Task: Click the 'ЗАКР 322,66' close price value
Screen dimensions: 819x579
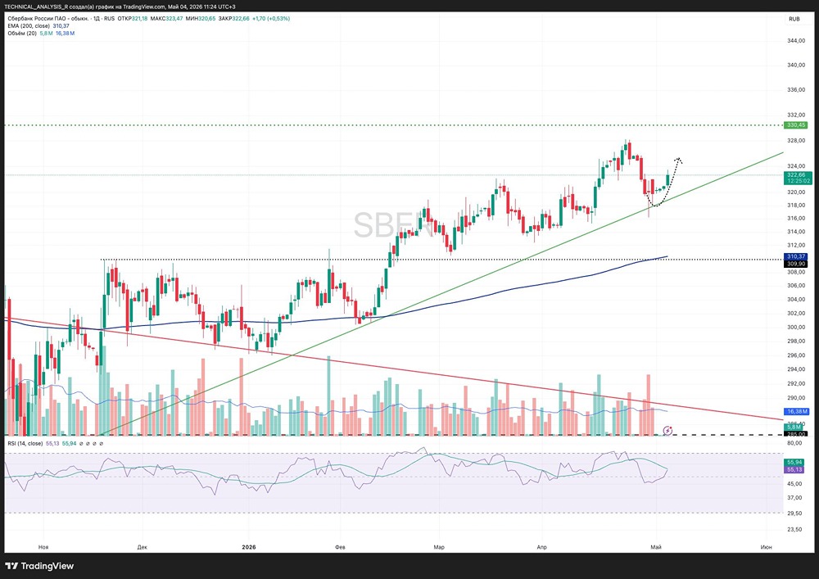Action: tap(233, 19)
